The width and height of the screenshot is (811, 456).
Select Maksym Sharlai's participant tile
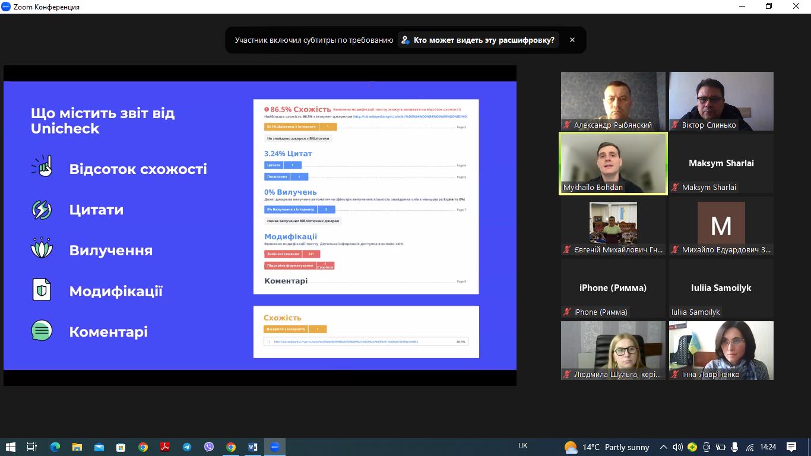(x=721, y=163)
